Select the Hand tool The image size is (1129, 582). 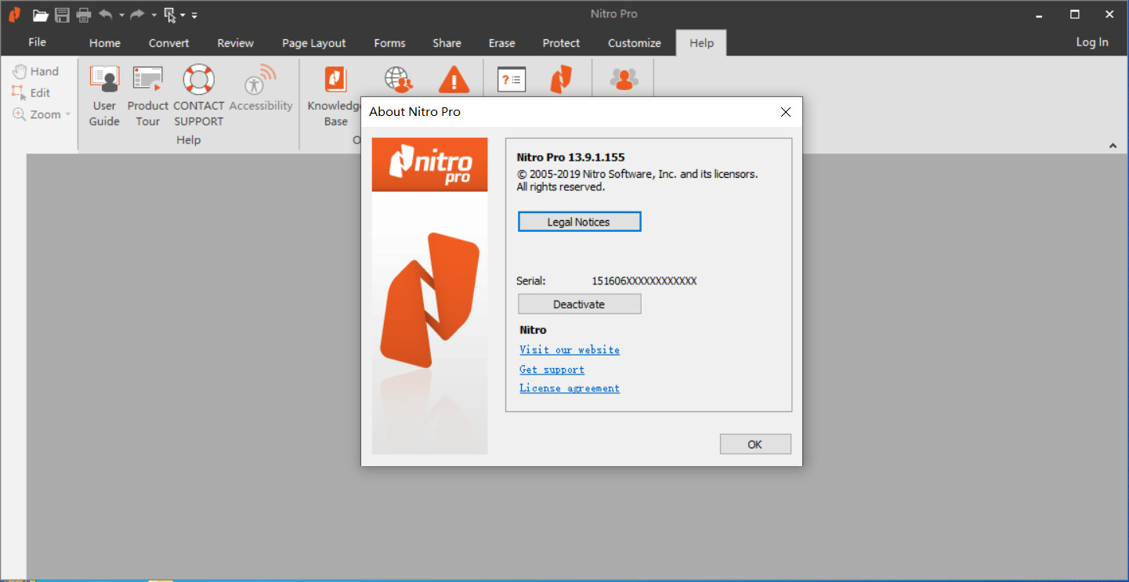point(36,71)
